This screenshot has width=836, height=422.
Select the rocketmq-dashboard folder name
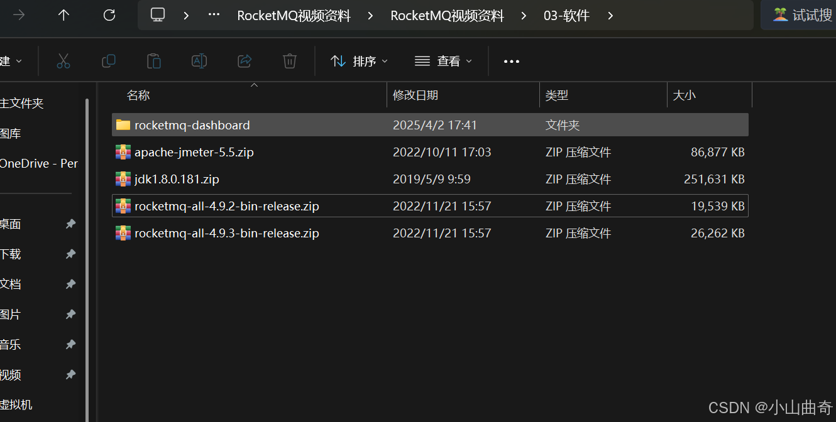click(192, 125)
